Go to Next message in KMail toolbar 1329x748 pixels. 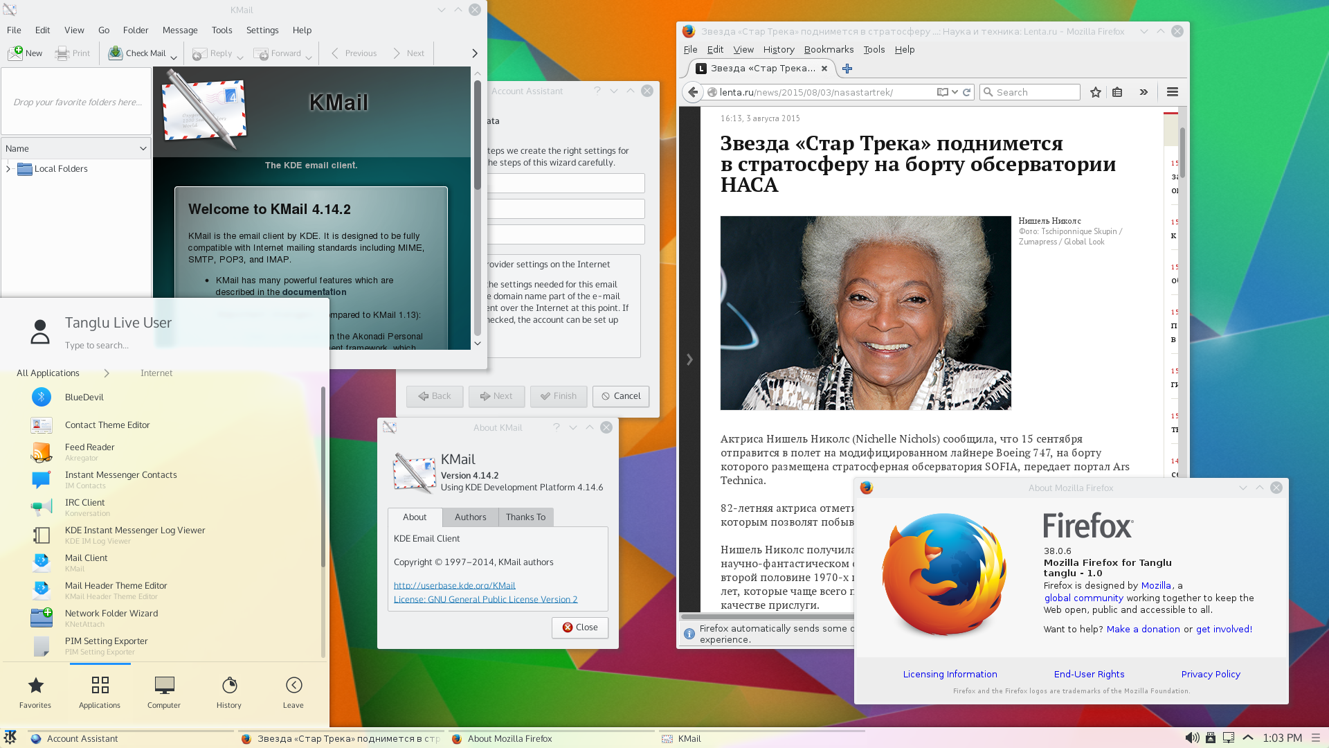[x=408, y=53]
